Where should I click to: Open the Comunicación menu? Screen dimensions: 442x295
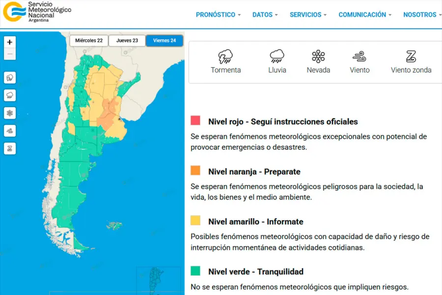[x=365, y=15]
